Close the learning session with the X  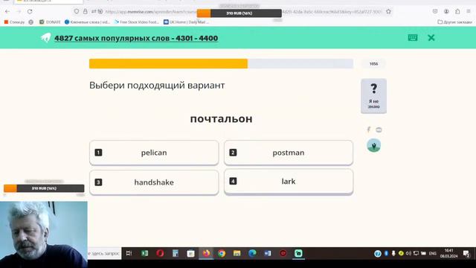tap(431, 38)
